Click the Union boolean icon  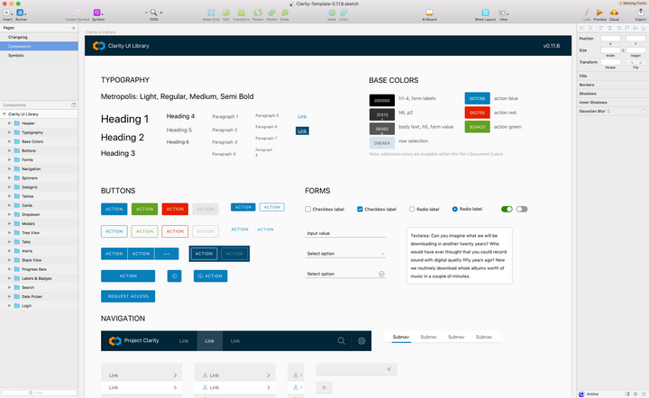coord(343,13)
